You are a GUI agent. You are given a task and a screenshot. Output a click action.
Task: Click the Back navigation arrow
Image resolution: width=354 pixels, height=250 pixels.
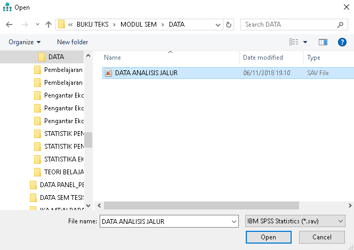click(x=9, y=25)
